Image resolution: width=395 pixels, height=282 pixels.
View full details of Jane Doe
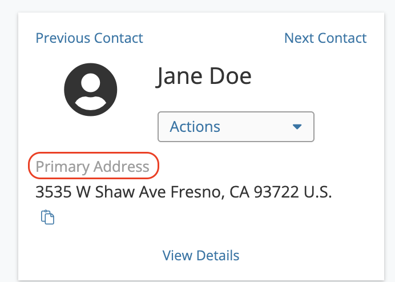point(201,255)
